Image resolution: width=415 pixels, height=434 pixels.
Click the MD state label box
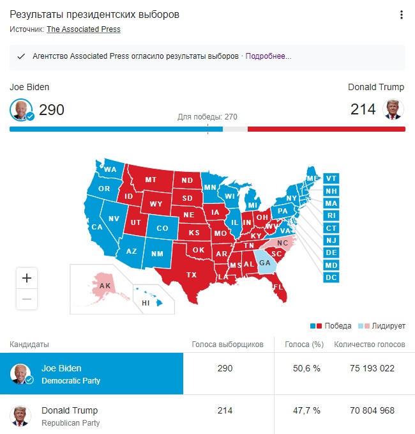[x=331, y=265]
